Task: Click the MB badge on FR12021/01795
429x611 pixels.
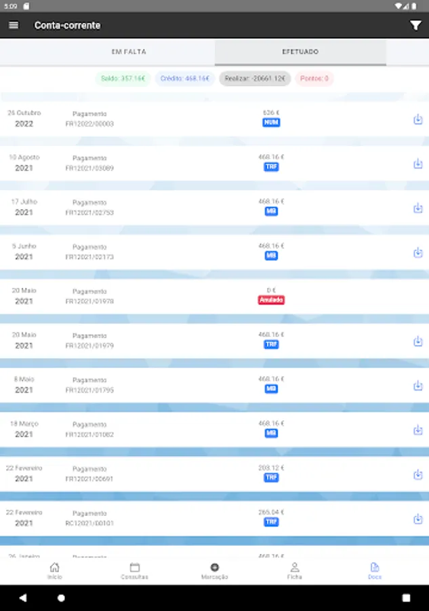Action: 271,389
